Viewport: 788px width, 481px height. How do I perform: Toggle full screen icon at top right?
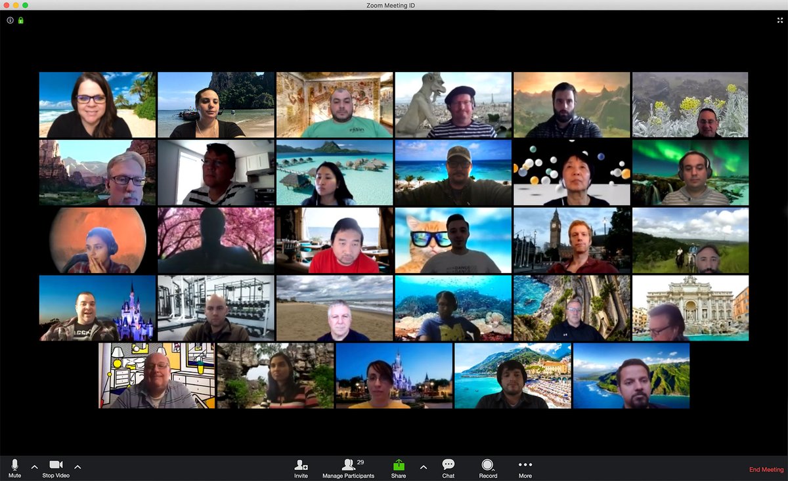click(x=779, y=20)
